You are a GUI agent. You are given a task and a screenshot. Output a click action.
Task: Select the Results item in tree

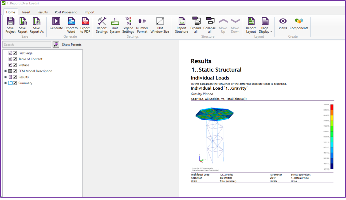click(23, 77)
